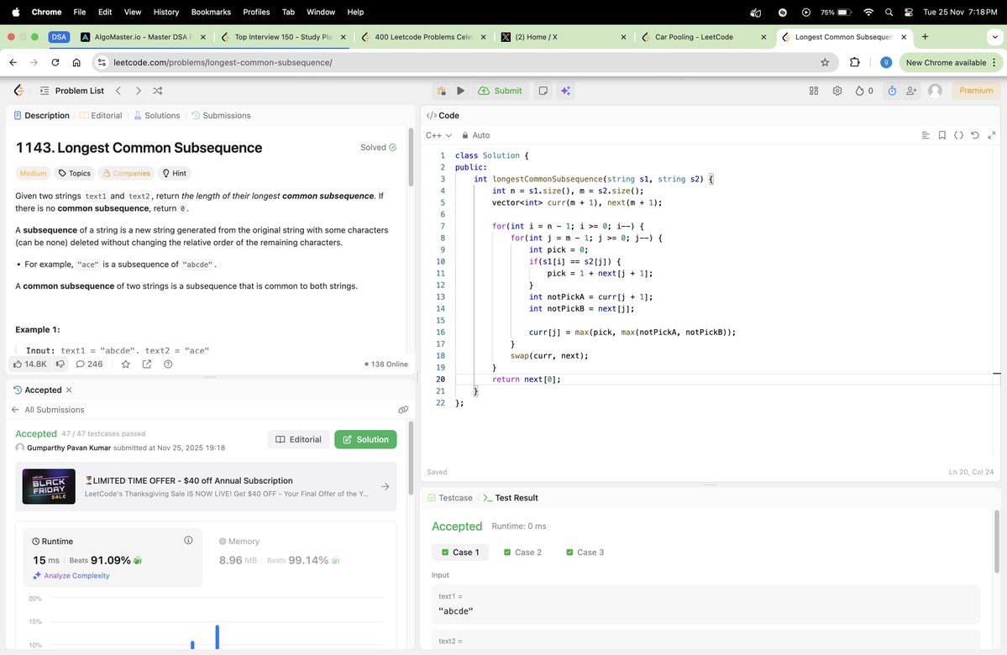
Task: Open the notes icon beside Submit
Action: [543, 91]
